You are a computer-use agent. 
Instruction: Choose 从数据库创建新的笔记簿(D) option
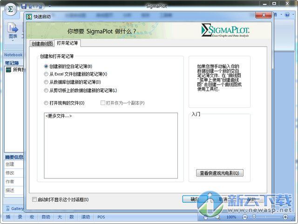tap(73, 82)
